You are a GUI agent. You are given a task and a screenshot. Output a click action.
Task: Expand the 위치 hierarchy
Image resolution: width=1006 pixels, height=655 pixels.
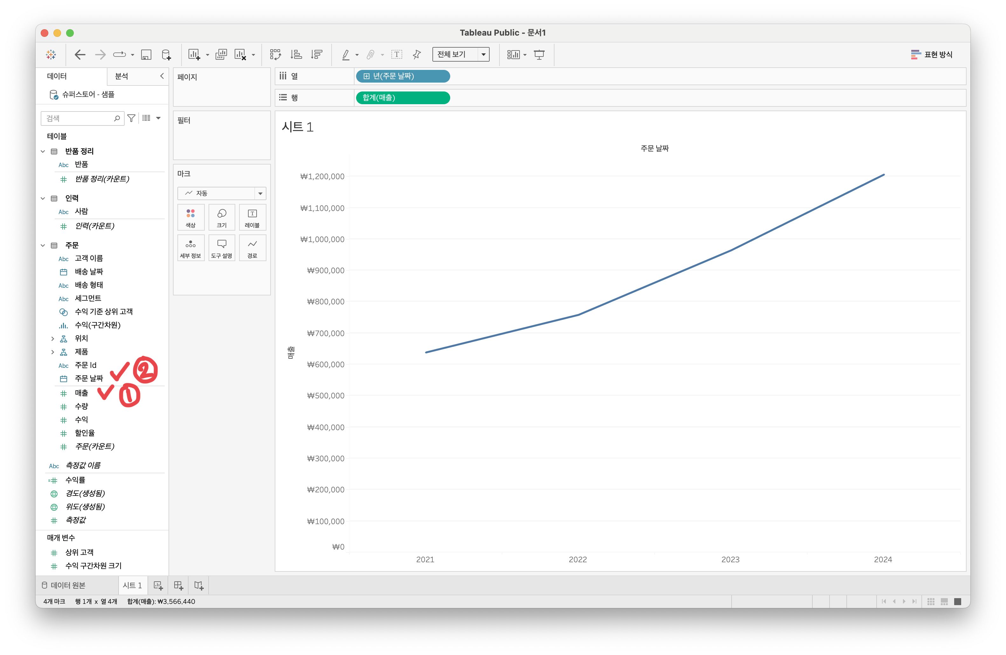pos(52,339)
